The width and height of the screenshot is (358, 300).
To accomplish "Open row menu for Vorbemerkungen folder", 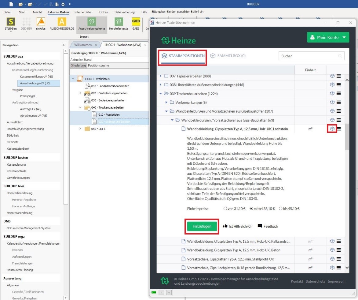I will point(339,102).
